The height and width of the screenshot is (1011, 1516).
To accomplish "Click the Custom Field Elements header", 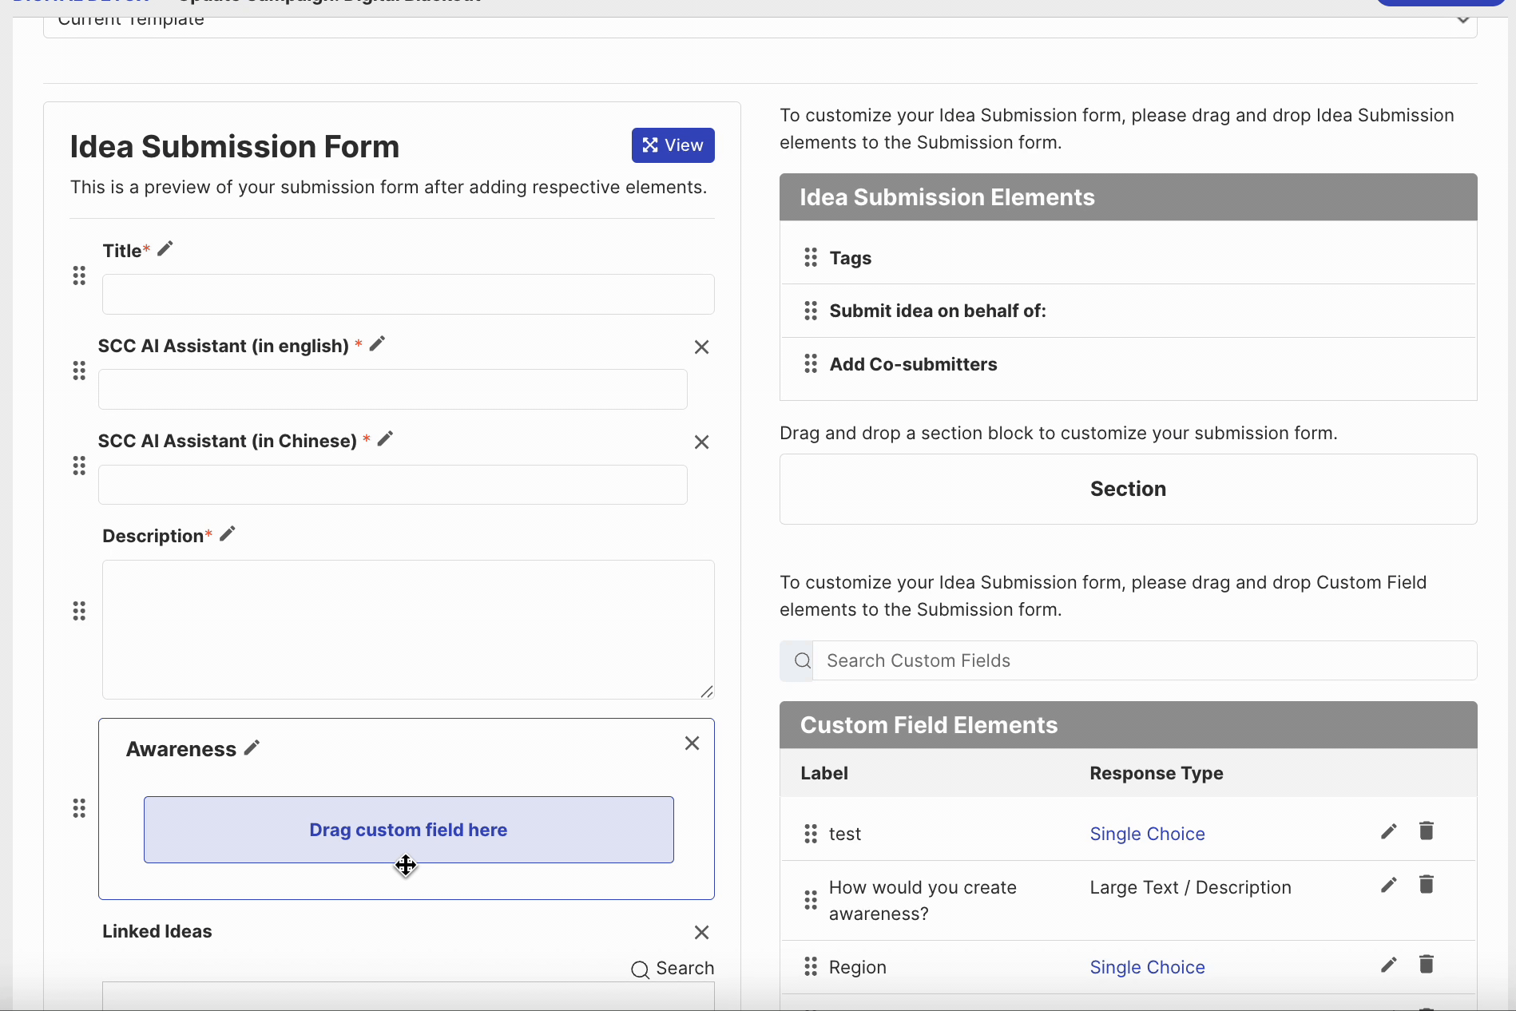I will click(x=1128, y=725).
